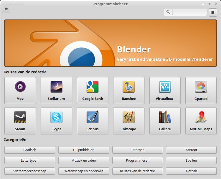
Task: Browse the Systeemgereedschap category
Action: click(x=30, y=171)
